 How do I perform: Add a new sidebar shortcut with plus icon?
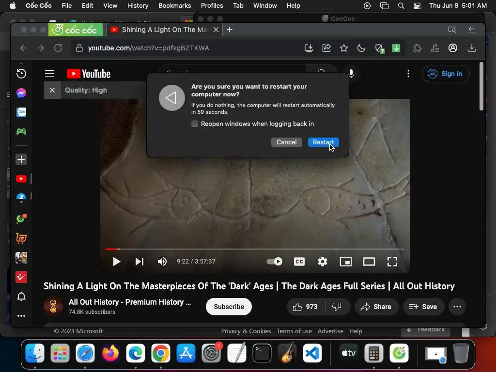tap(21, 159)
